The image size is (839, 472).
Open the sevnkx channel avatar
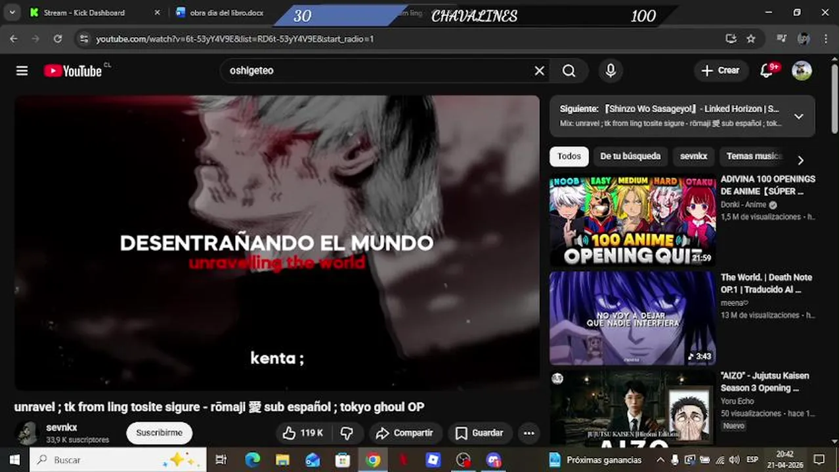(27, 433)
